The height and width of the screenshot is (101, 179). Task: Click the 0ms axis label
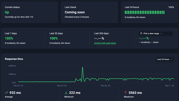[x=14, y=82]
